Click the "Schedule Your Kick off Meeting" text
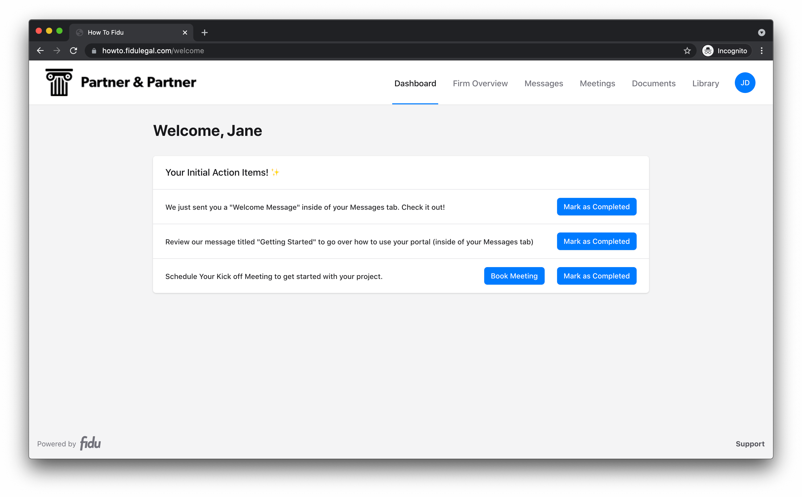 [x=274, y=276]
